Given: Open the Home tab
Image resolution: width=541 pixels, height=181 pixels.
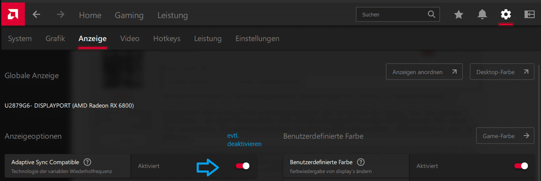Looking at the screenshot, I should [90, 16].
